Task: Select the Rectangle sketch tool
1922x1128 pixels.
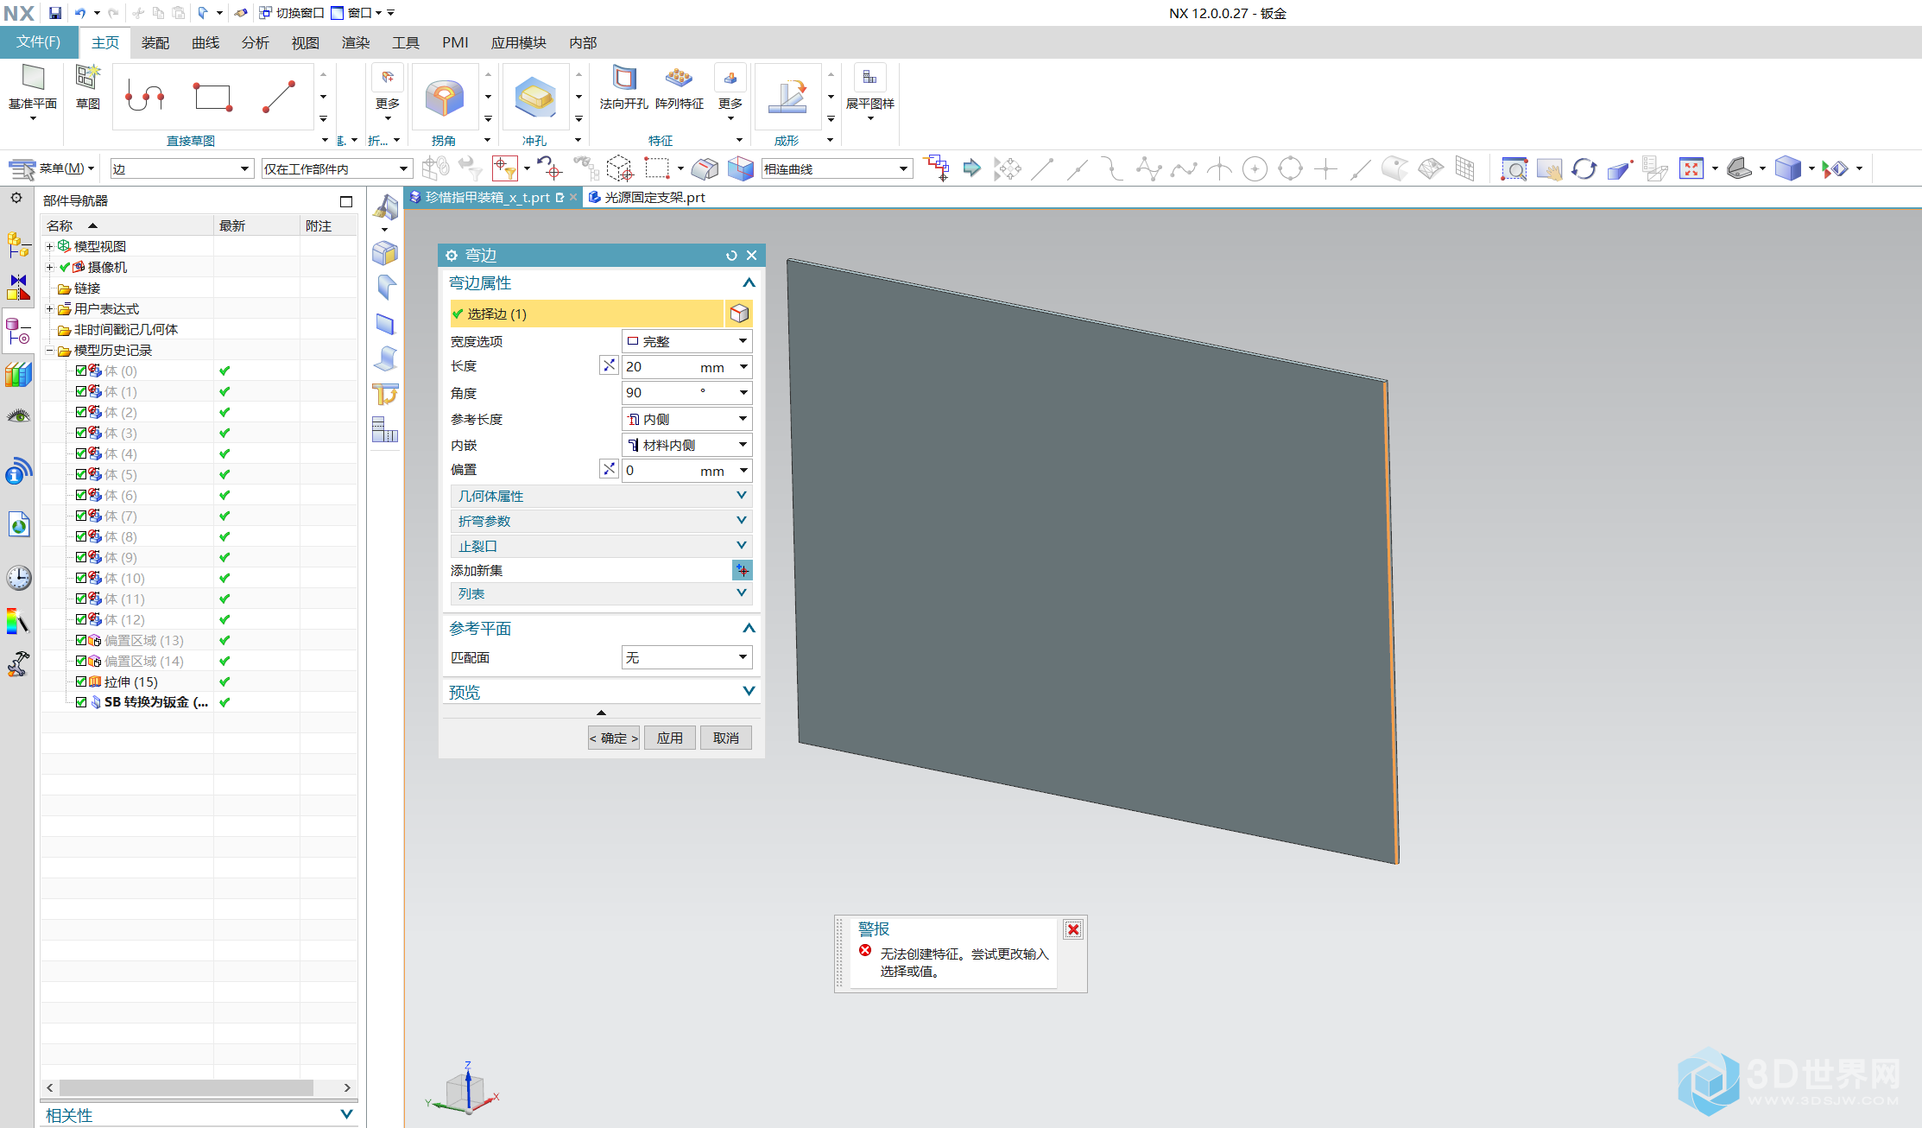Action: click(212, 97)
